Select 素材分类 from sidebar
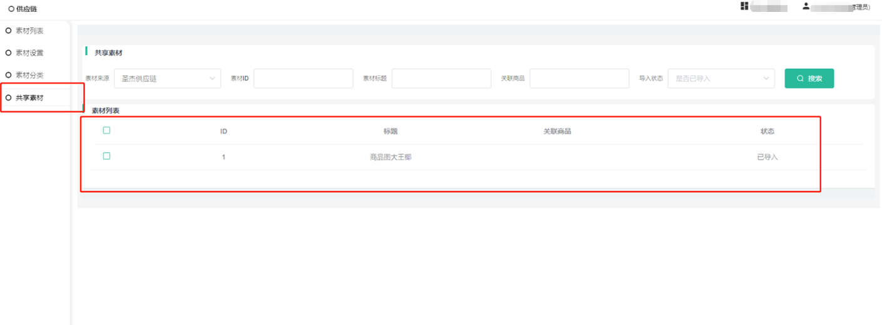This screenshot has height=325, width=882. (29, 75)
